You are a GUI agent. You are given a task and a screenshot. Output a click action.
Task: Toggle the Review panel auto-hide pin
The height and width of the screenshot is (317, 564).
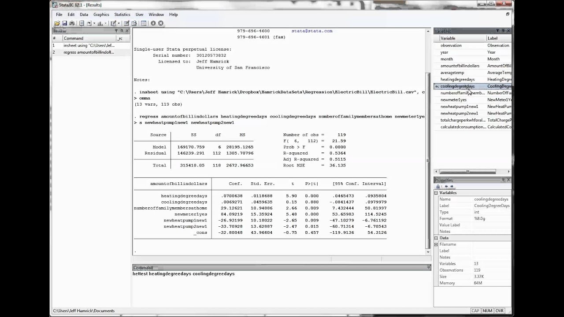(122, 31)
